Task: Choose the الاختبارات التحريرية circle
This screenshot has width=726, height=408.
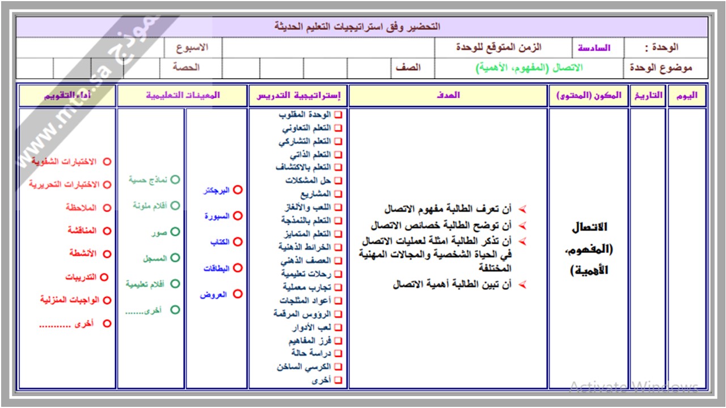Action: tap(107, 185)
